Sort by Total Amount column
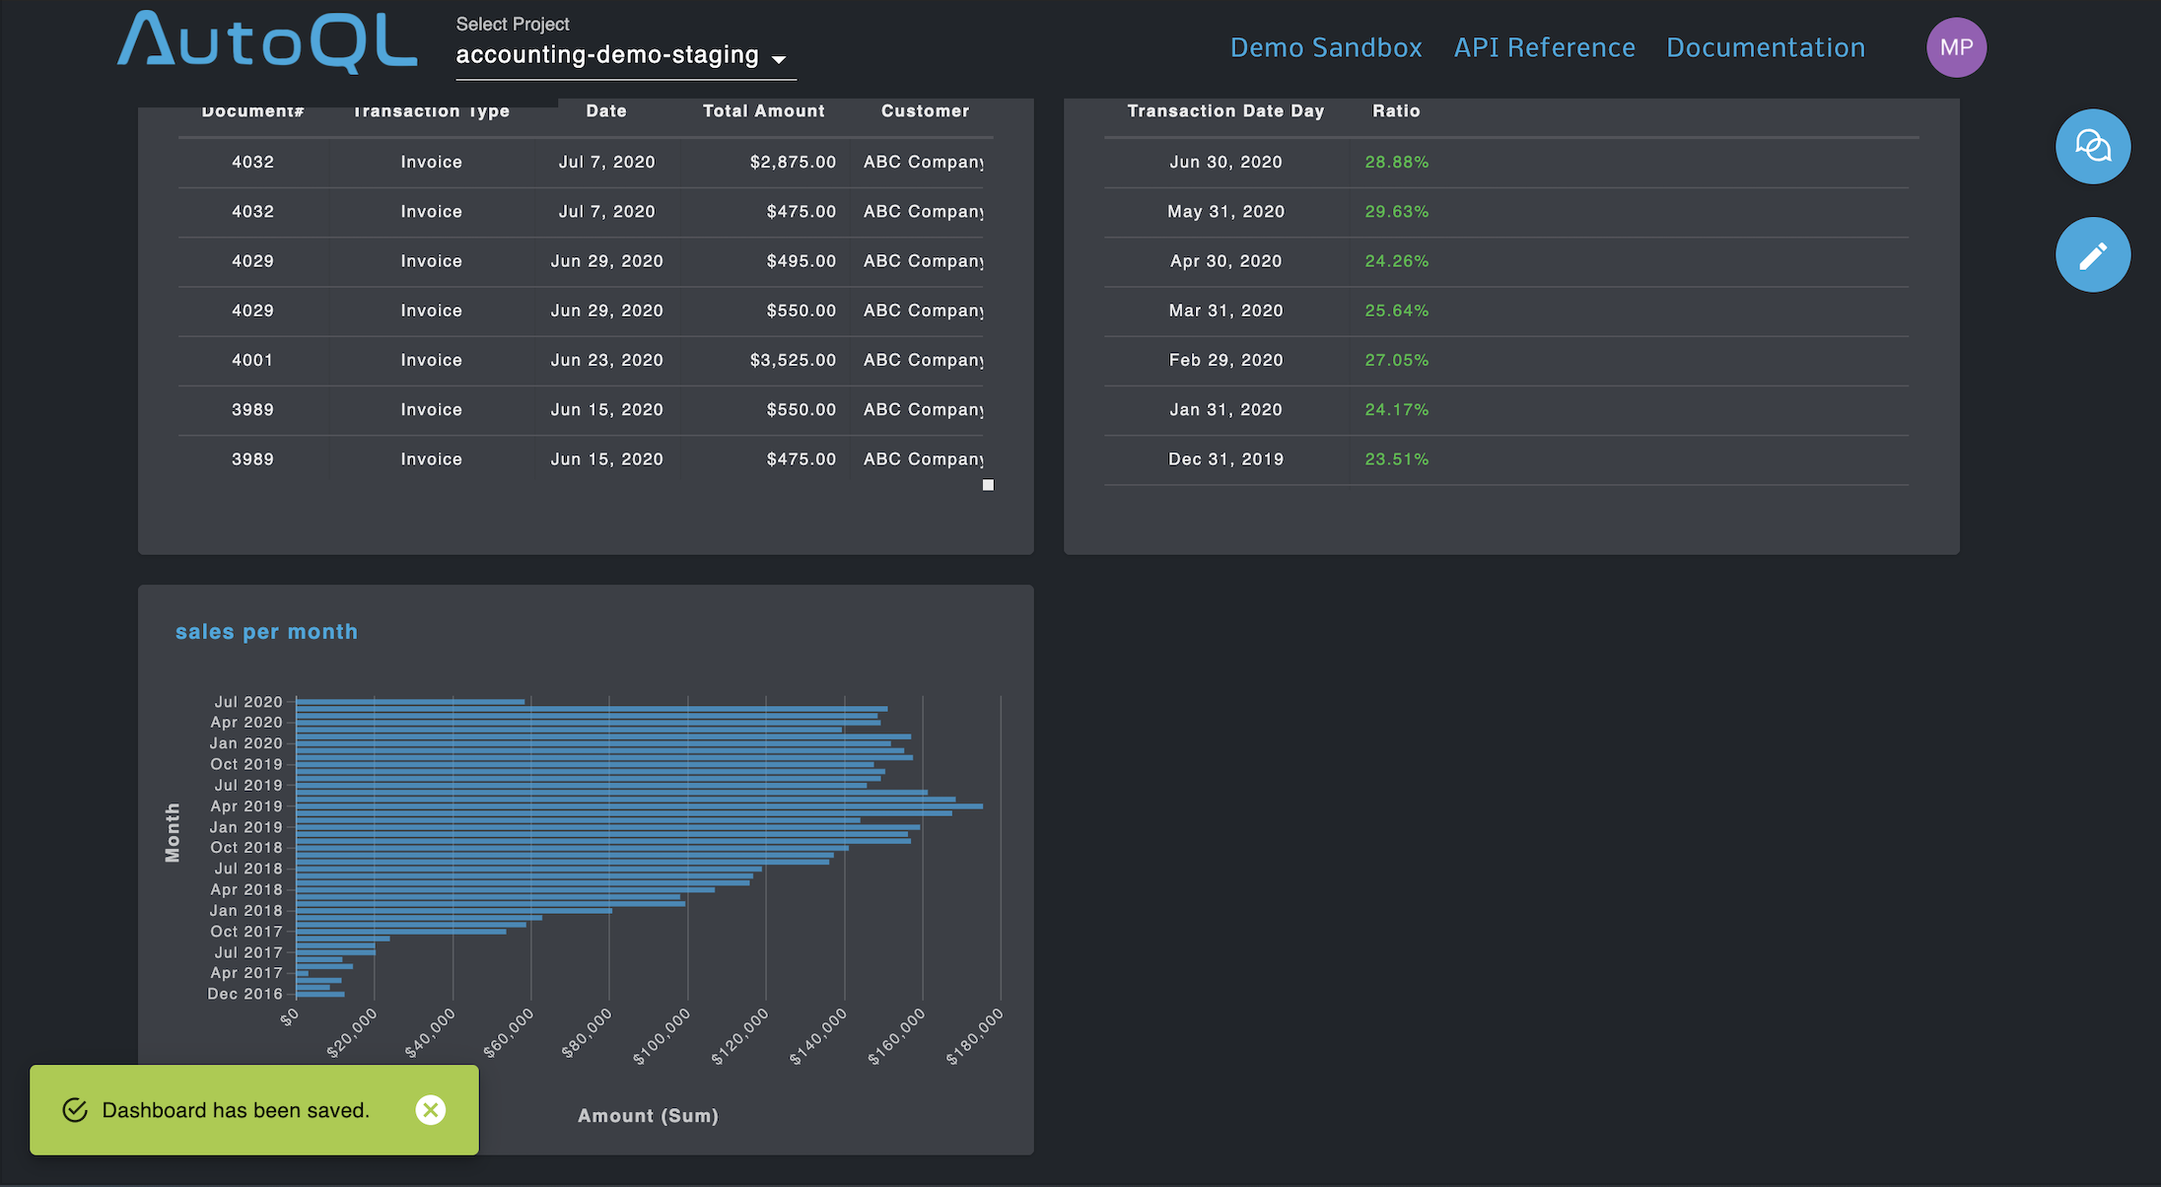Screen dimensions: 2161x1187 pos(763,111)
